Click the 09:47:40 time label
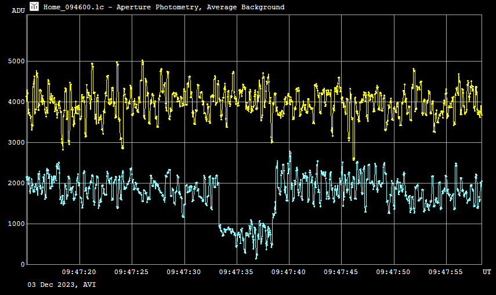The width and height of the screenshot is (496, 295). pyautogui.click(x=288, y=272)
